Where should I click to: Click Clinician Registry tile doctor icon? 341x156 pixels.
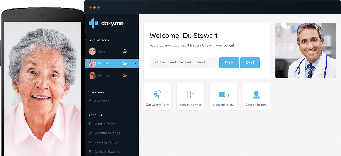tap(256, 95)
